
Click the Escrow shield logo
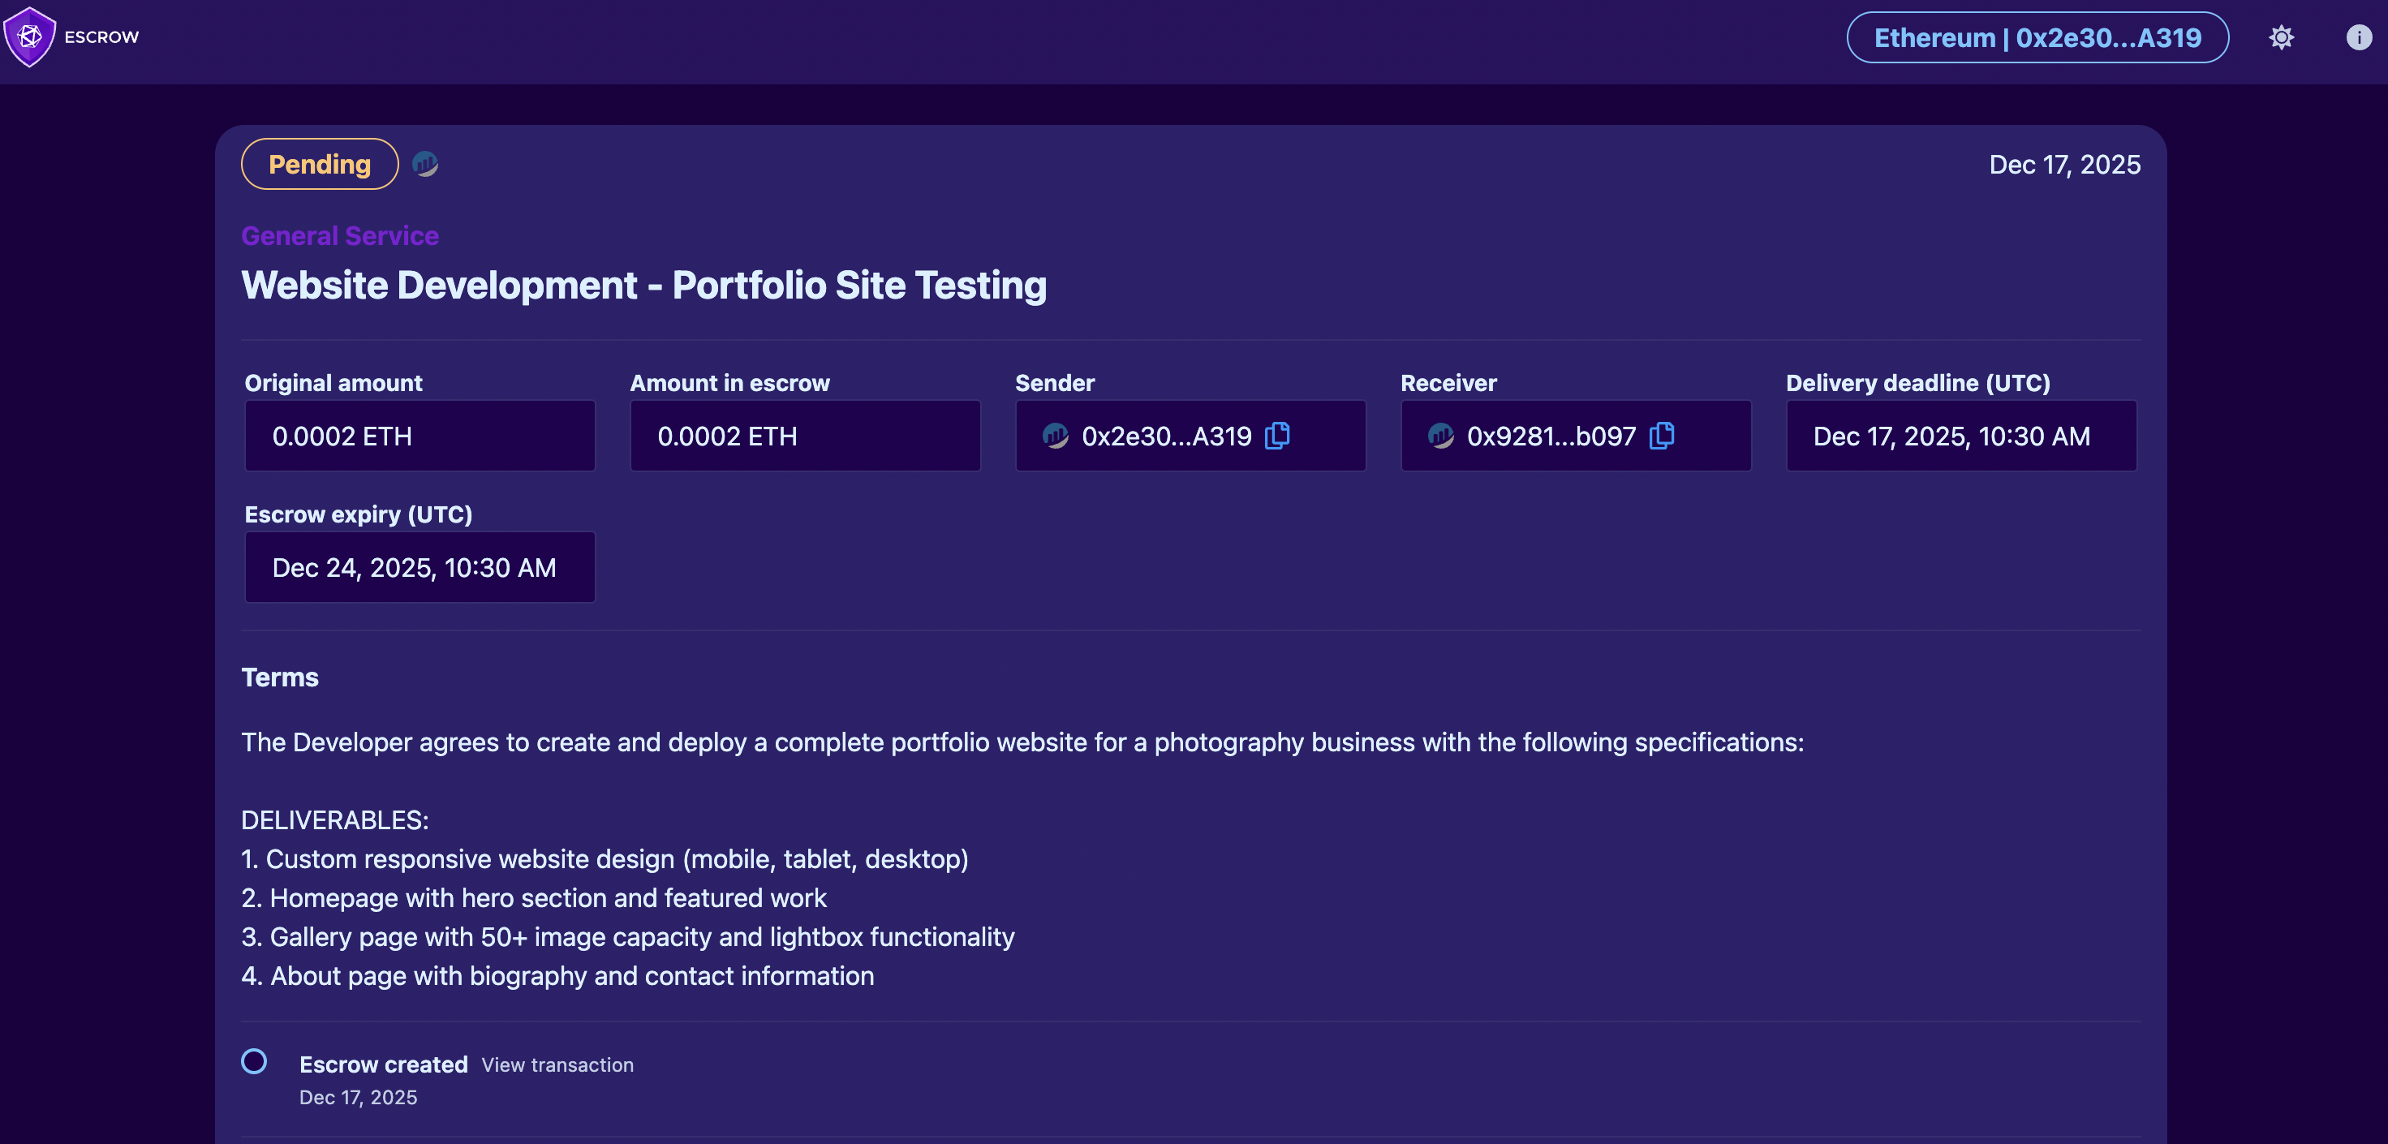click(x=30, y=37)
